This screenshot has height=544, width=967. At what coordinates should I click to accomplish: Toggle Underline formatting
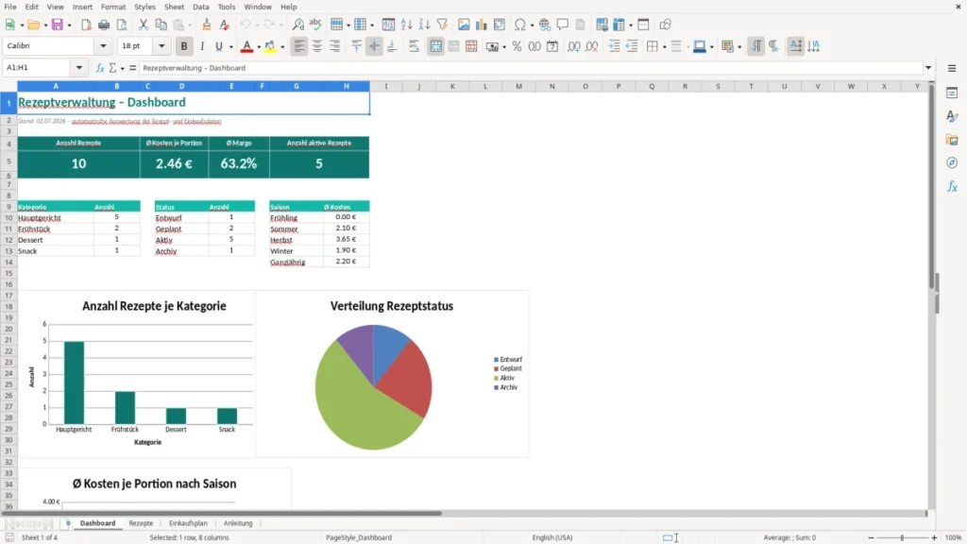tap(218, 46)
